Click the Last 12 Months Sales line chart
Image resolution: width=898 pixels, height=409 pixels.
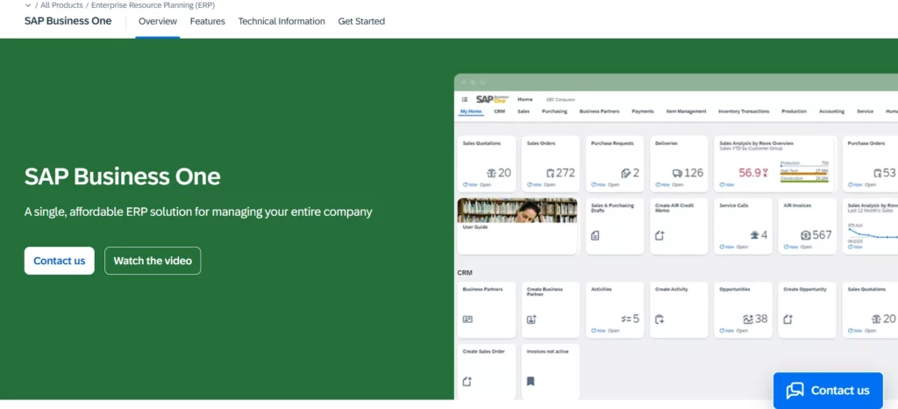873,233
